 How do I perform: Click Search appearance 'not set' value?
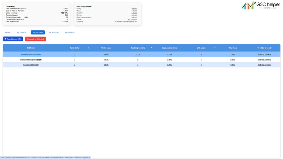[x=134, y=17]
